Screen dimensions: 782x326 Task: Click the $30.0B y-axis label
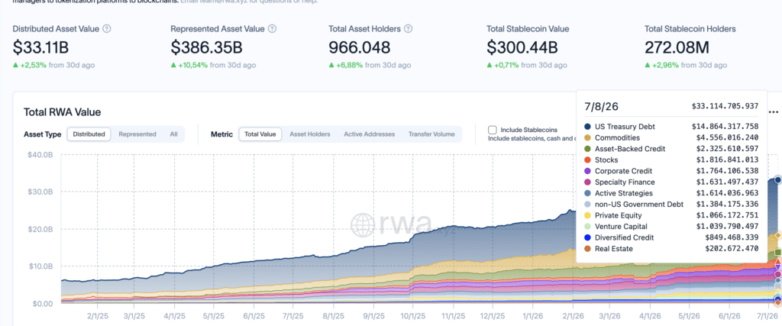[x=40, y=192]
